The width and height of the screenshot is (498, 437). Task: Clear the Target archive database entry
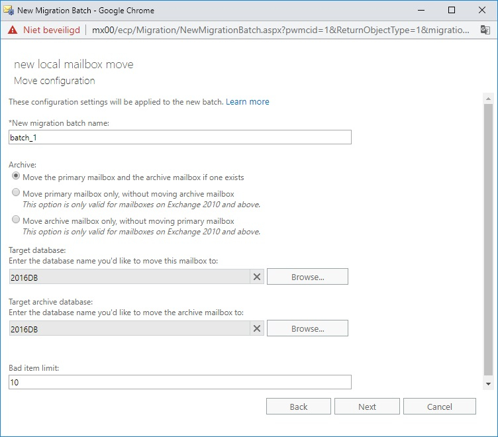[x=257, y=328]
